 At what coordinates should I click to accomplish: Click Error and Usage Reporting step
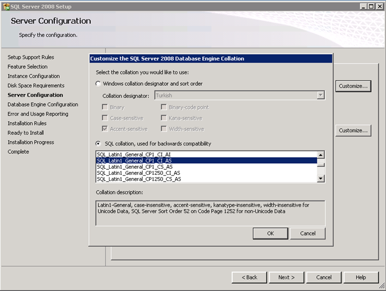[38, 114]
